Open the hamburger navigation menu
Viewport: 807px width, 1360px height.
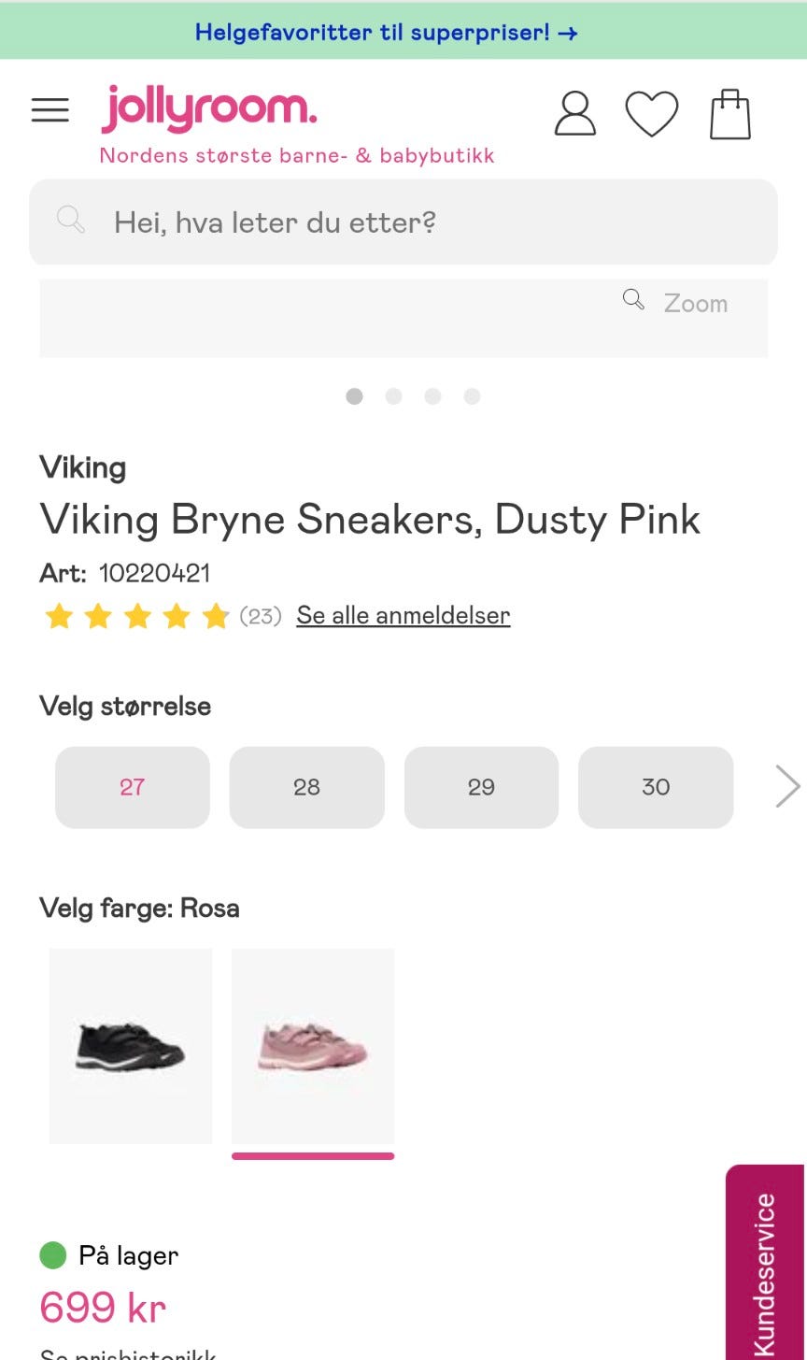(50, 110)
